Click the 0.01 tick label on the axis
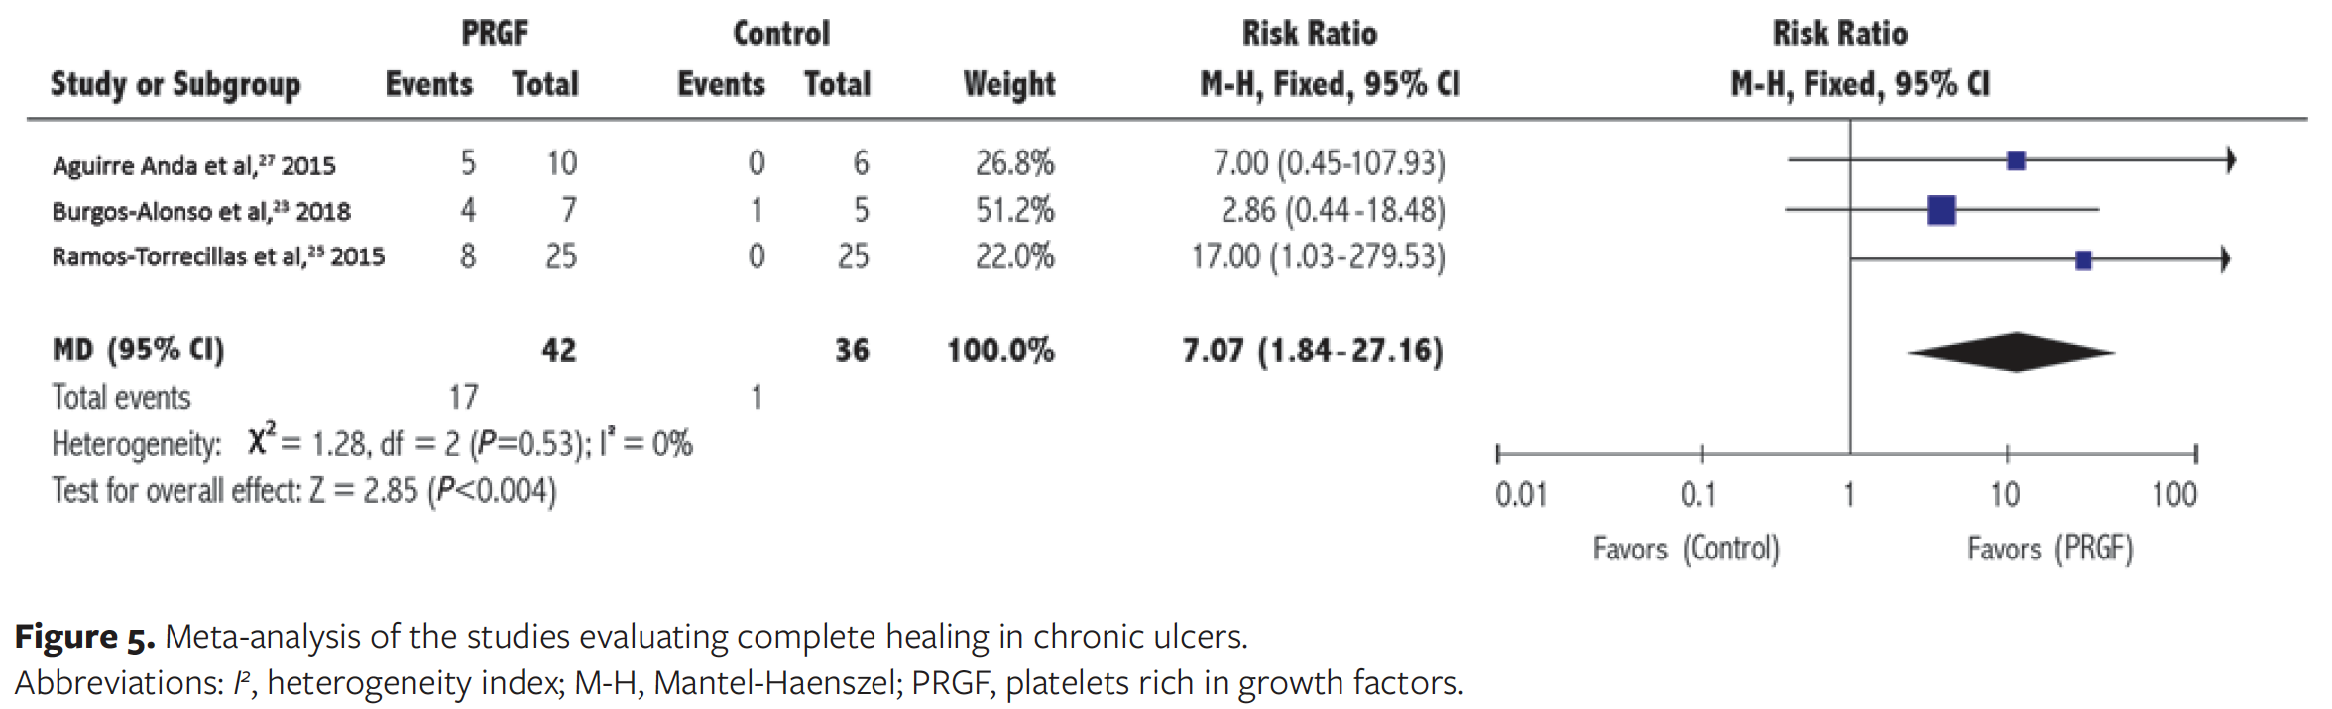2332x709 pixels. pyautogui.click(x=1520, y=494)
